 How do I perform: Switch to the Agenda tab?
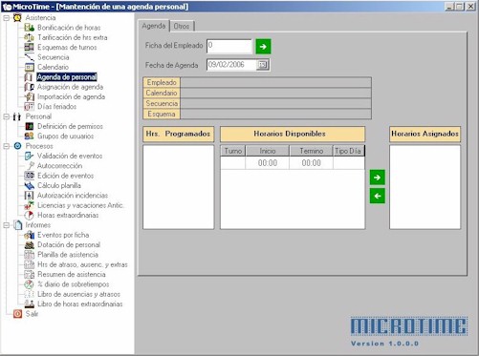click(x=154, y=26)
